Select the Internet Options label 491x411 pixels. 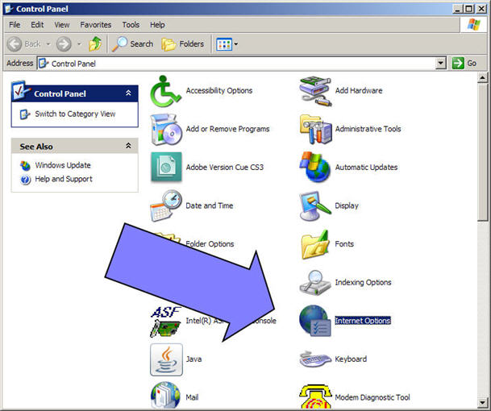click(363, 321)
